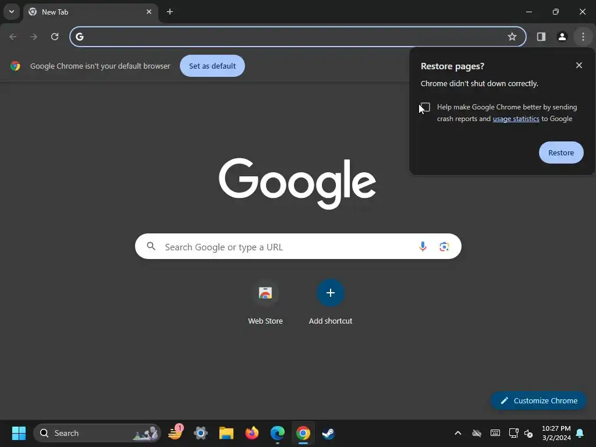596x447 pixels.
Task: Open the network status tray icon
Action: pos(513,433)
